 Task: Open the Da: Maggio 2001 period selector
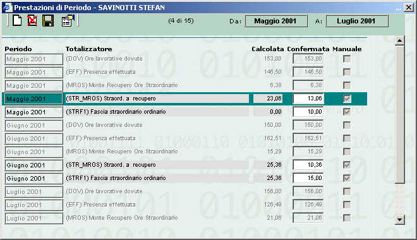click(275, 21)
